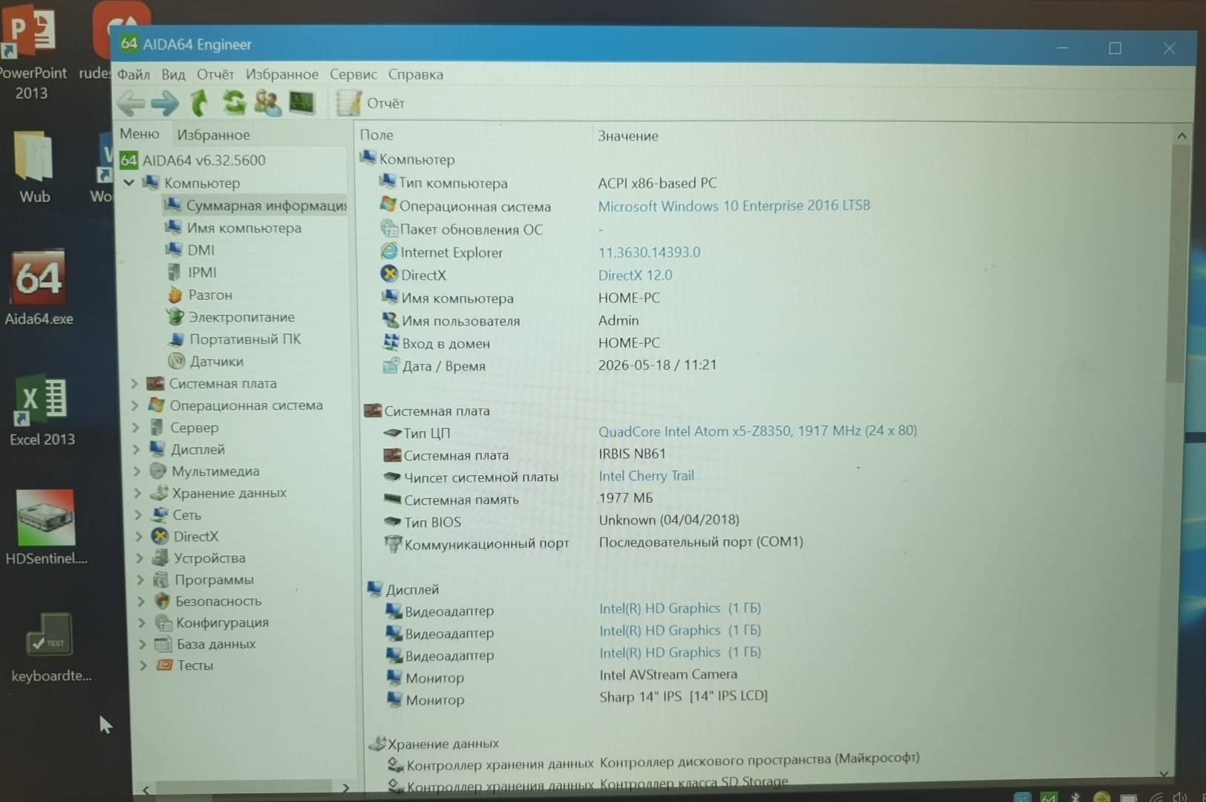Image resolution: width=1206 pixels, height=802 pixels.
Task: Click first Intel(R) HD Graphics link
Action: pyautogui.click(x=680, y=608)
